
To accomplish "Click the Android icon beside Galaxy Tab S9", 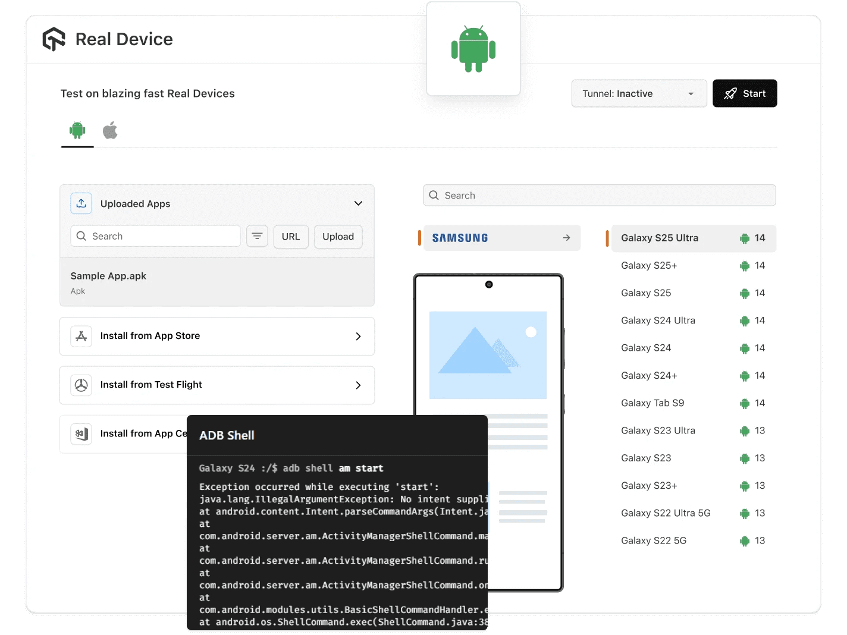I will pos(745,403).
